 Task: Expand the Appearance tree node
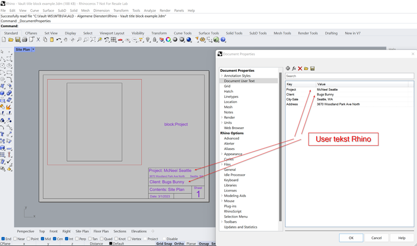tap(222, 154)
